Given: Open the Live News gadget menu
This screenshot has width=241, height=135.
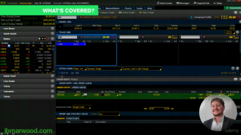Looking at the screenshot, I should [52, 28].
